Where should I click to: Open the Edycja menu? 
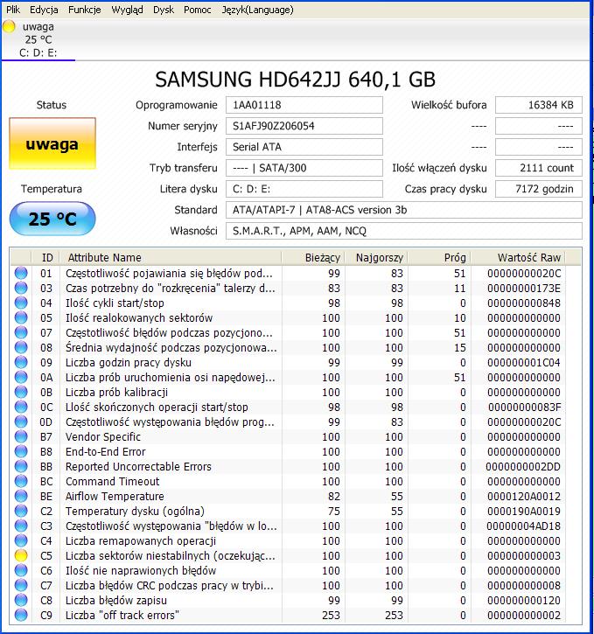tap(44, 10)
